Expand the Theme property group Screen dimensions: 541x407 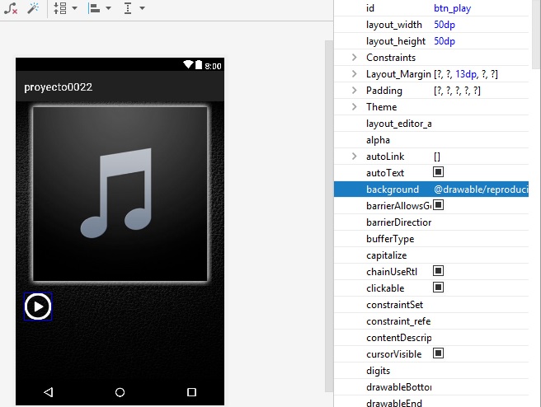(x=354, y=107)
